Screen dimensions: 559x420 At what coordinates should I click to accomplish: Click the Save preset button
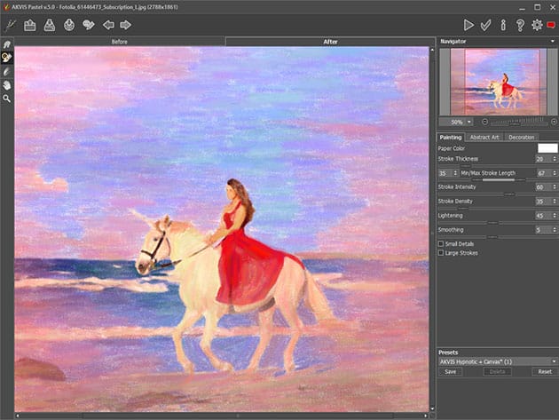click(451, 372)
